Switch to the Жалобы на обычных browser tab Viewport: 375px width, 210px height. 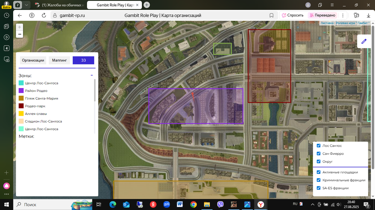pos(59,5)
